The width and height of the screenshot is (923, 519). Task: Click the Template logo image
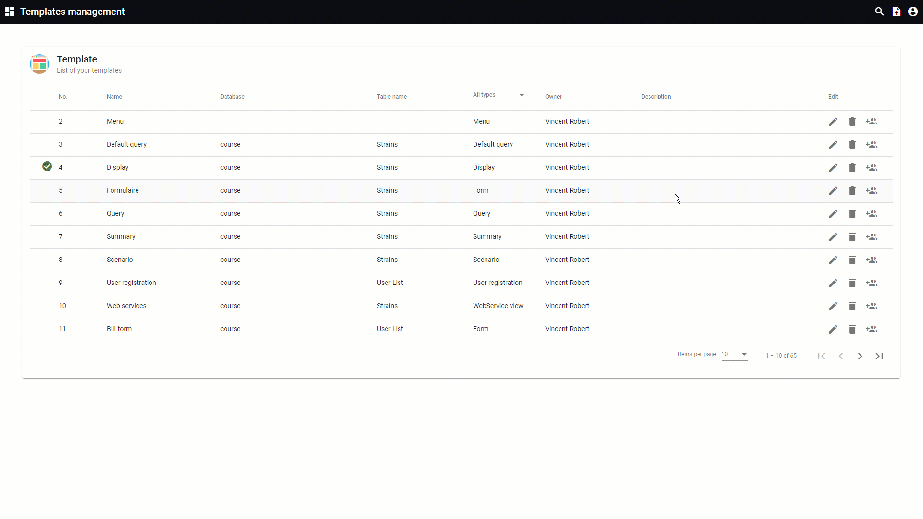[39, 64]
